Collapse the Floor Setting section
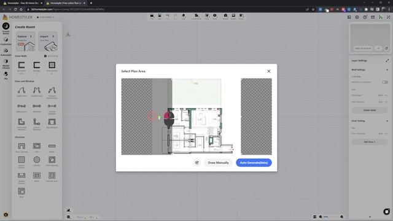 click(x=387, y=121)
